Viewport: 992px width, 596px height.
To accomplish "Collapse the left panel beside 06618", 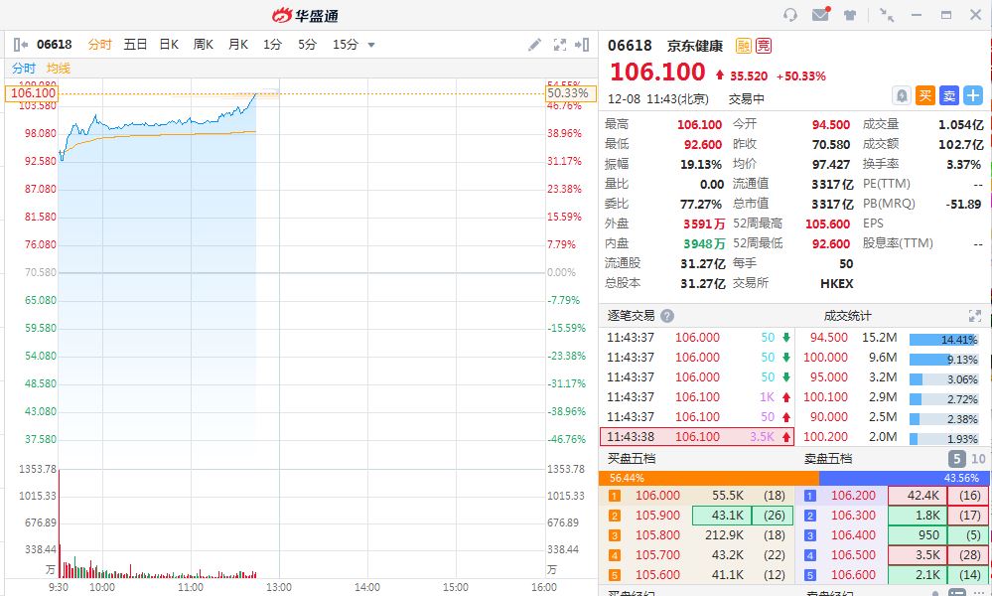I will click(21, 45).
